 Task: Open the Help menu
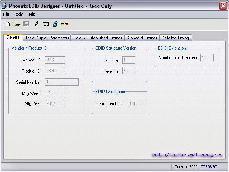pyautogui.click(x=31, y=14)
